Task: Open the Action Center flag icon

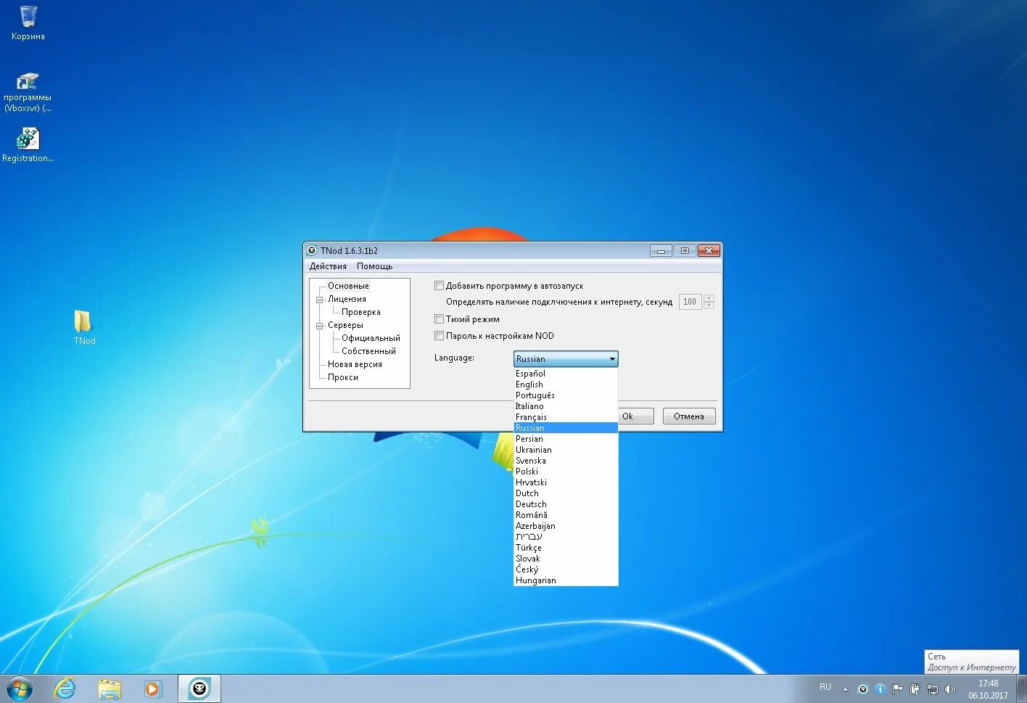Action: 897,689
